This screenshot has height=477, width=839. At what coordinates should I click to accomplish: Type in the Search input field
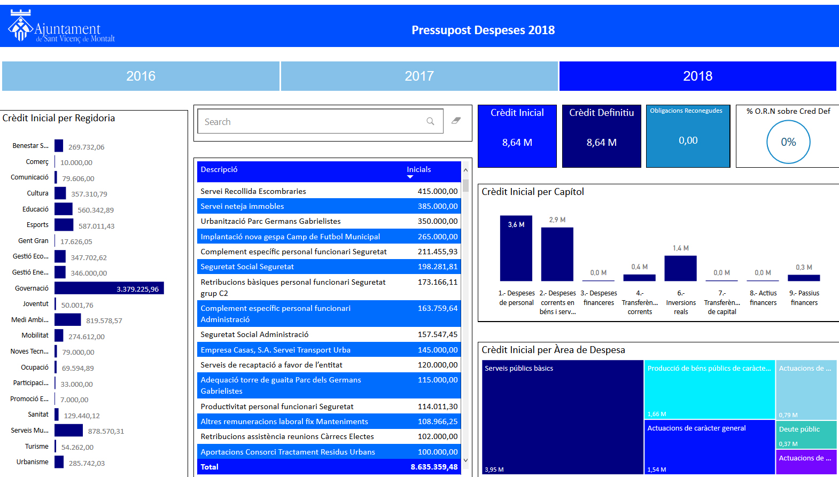point(313,122)
